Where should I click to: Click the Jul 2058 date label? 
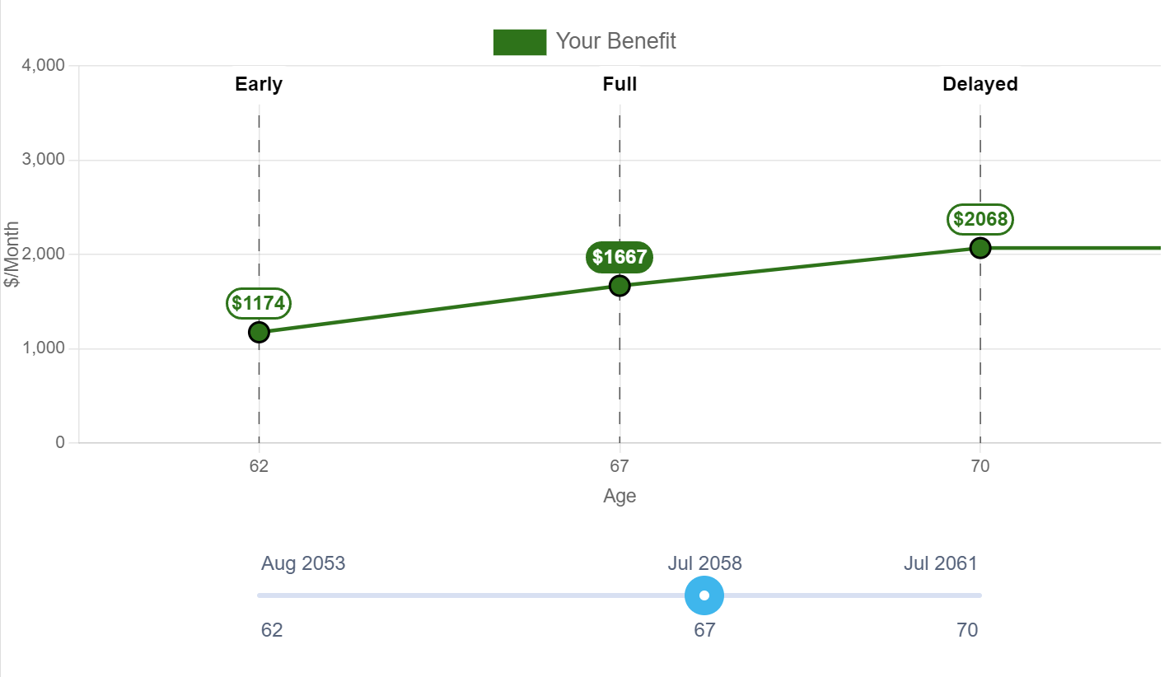[704, 563]
